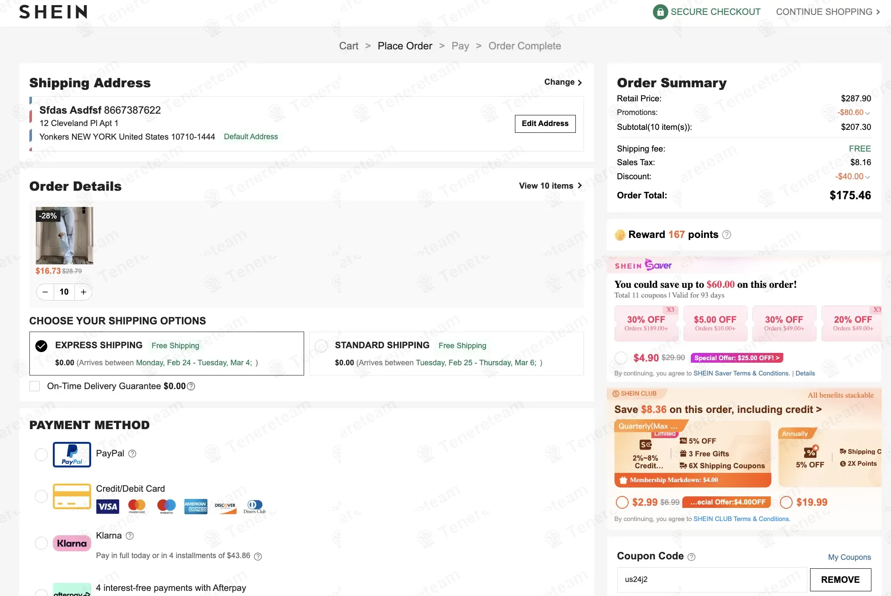The width and height of the screenshot is (891, 596).
Task: Select SHEIN Saver $4.90 offer radio
Action: (x=621, y=358)
